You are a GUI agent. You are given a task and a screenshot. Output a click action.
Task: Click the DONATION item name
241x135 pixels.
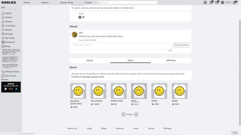click(x=117, y=101)
